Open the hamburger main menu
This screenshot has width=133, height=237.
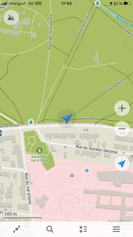(116, 229)
